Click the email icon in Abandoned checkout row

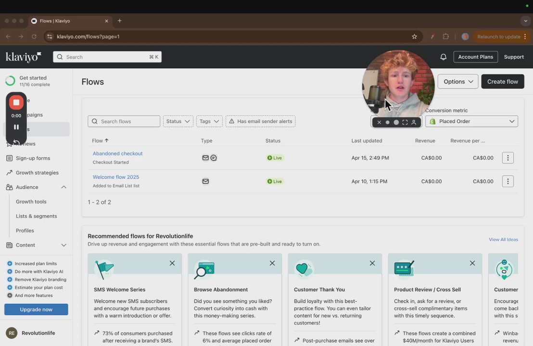point(205,158)
